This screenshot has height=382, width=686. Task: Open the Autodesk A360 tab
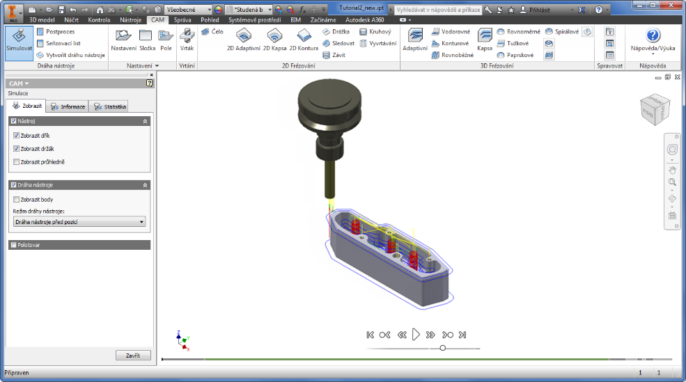point(364,19)
